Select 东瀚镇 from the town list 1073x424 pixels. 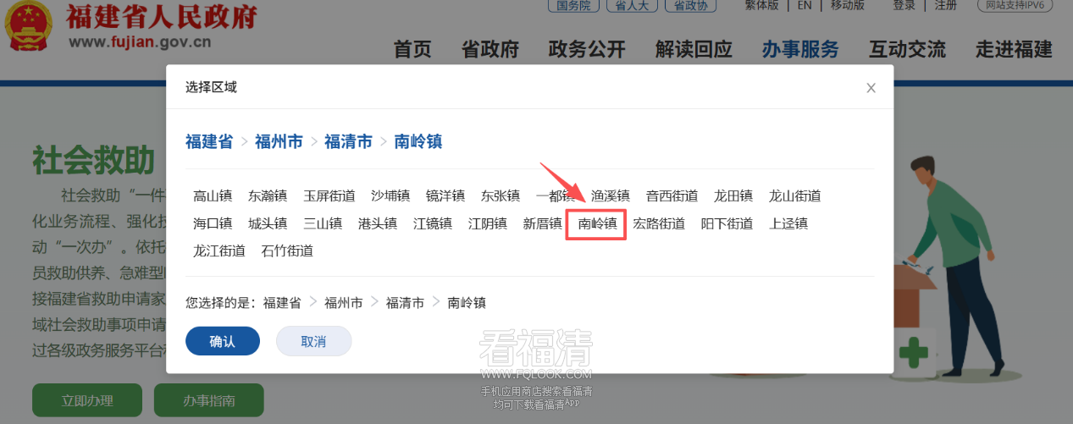coord(268,196)
